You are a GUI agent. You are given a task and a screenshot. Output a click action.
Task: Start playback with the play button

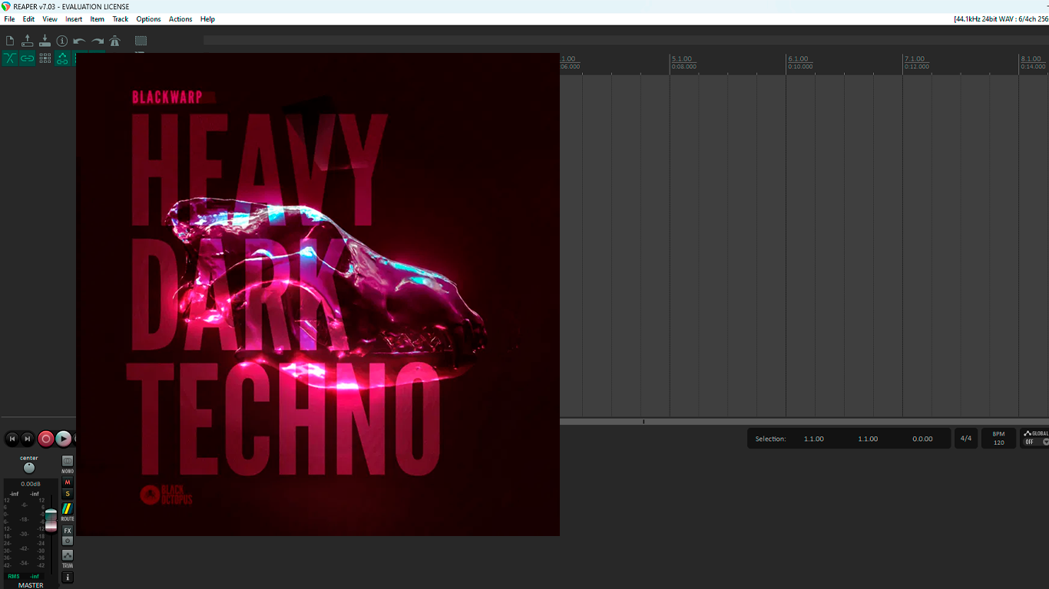[x=64, y=439]
